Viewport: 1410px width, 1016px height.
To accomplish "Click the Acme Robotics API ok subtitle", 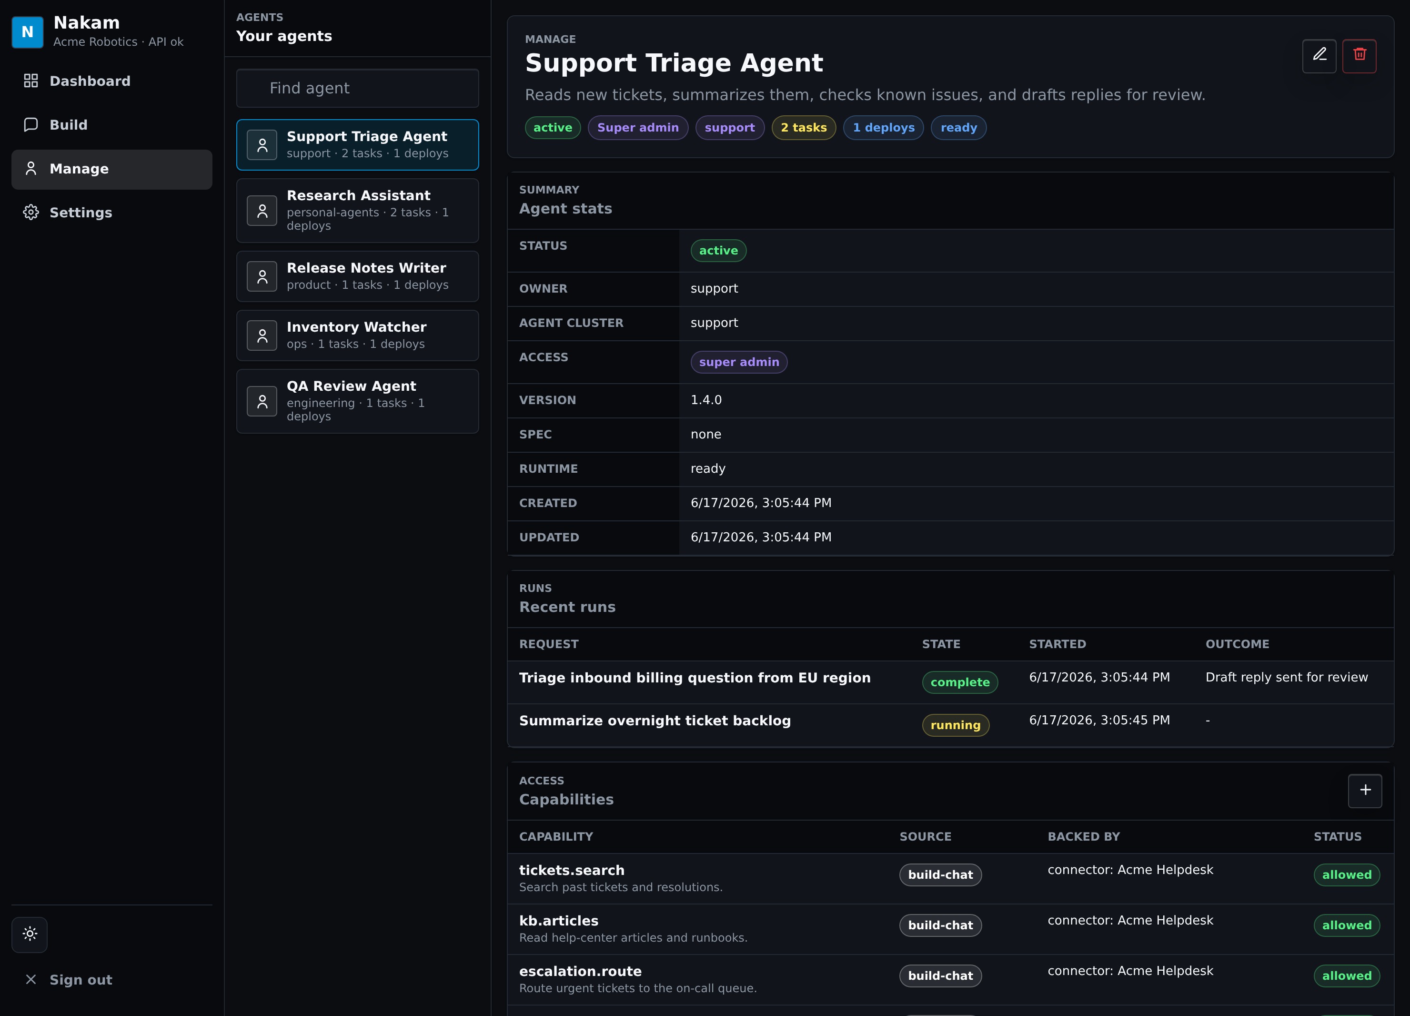I will pos(118,41).
